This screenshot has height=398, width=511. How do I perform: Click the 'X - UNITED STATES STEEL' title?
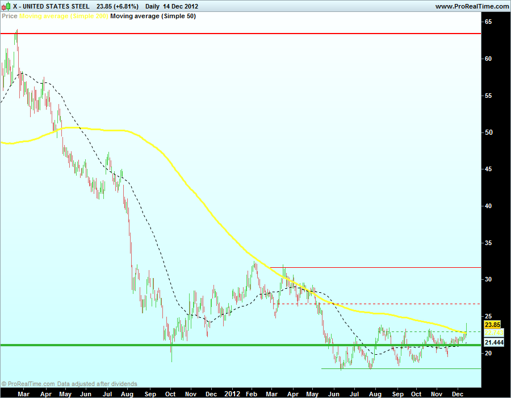[51, 6]
